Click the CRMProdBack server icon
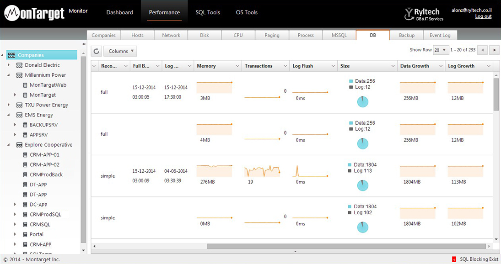Screen dimensions: 501x264 (x=25, y=175)
